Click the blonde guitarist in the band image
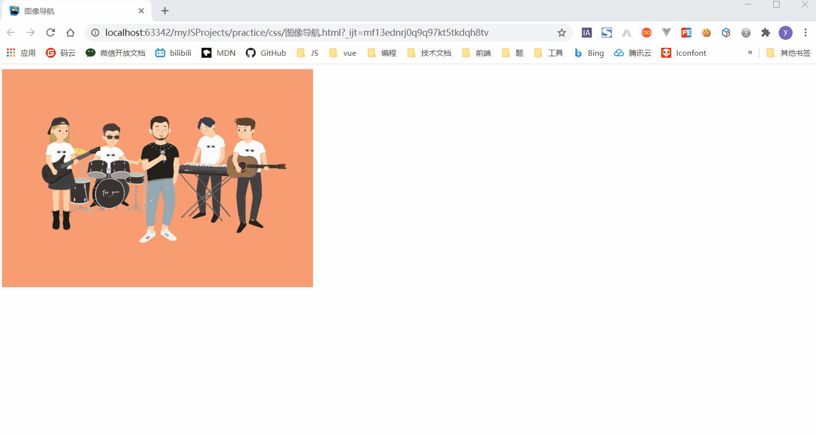Screen dimensions: 816x435 pyautogui.click(x=60, y=173)
